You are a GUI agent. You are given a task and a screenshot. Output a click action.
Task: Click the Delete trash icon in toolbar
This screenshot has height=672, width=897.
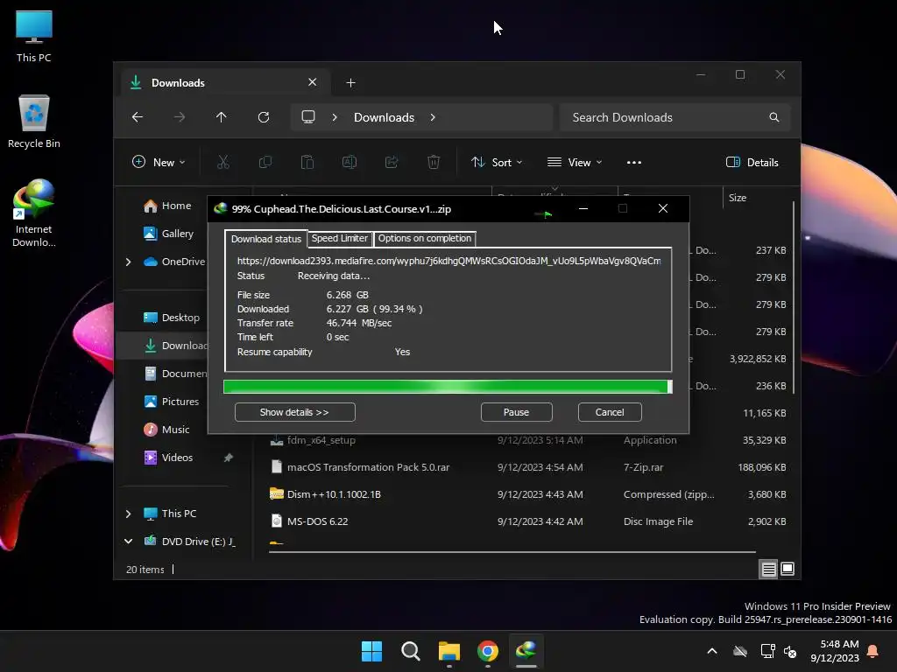click(434, 162)
